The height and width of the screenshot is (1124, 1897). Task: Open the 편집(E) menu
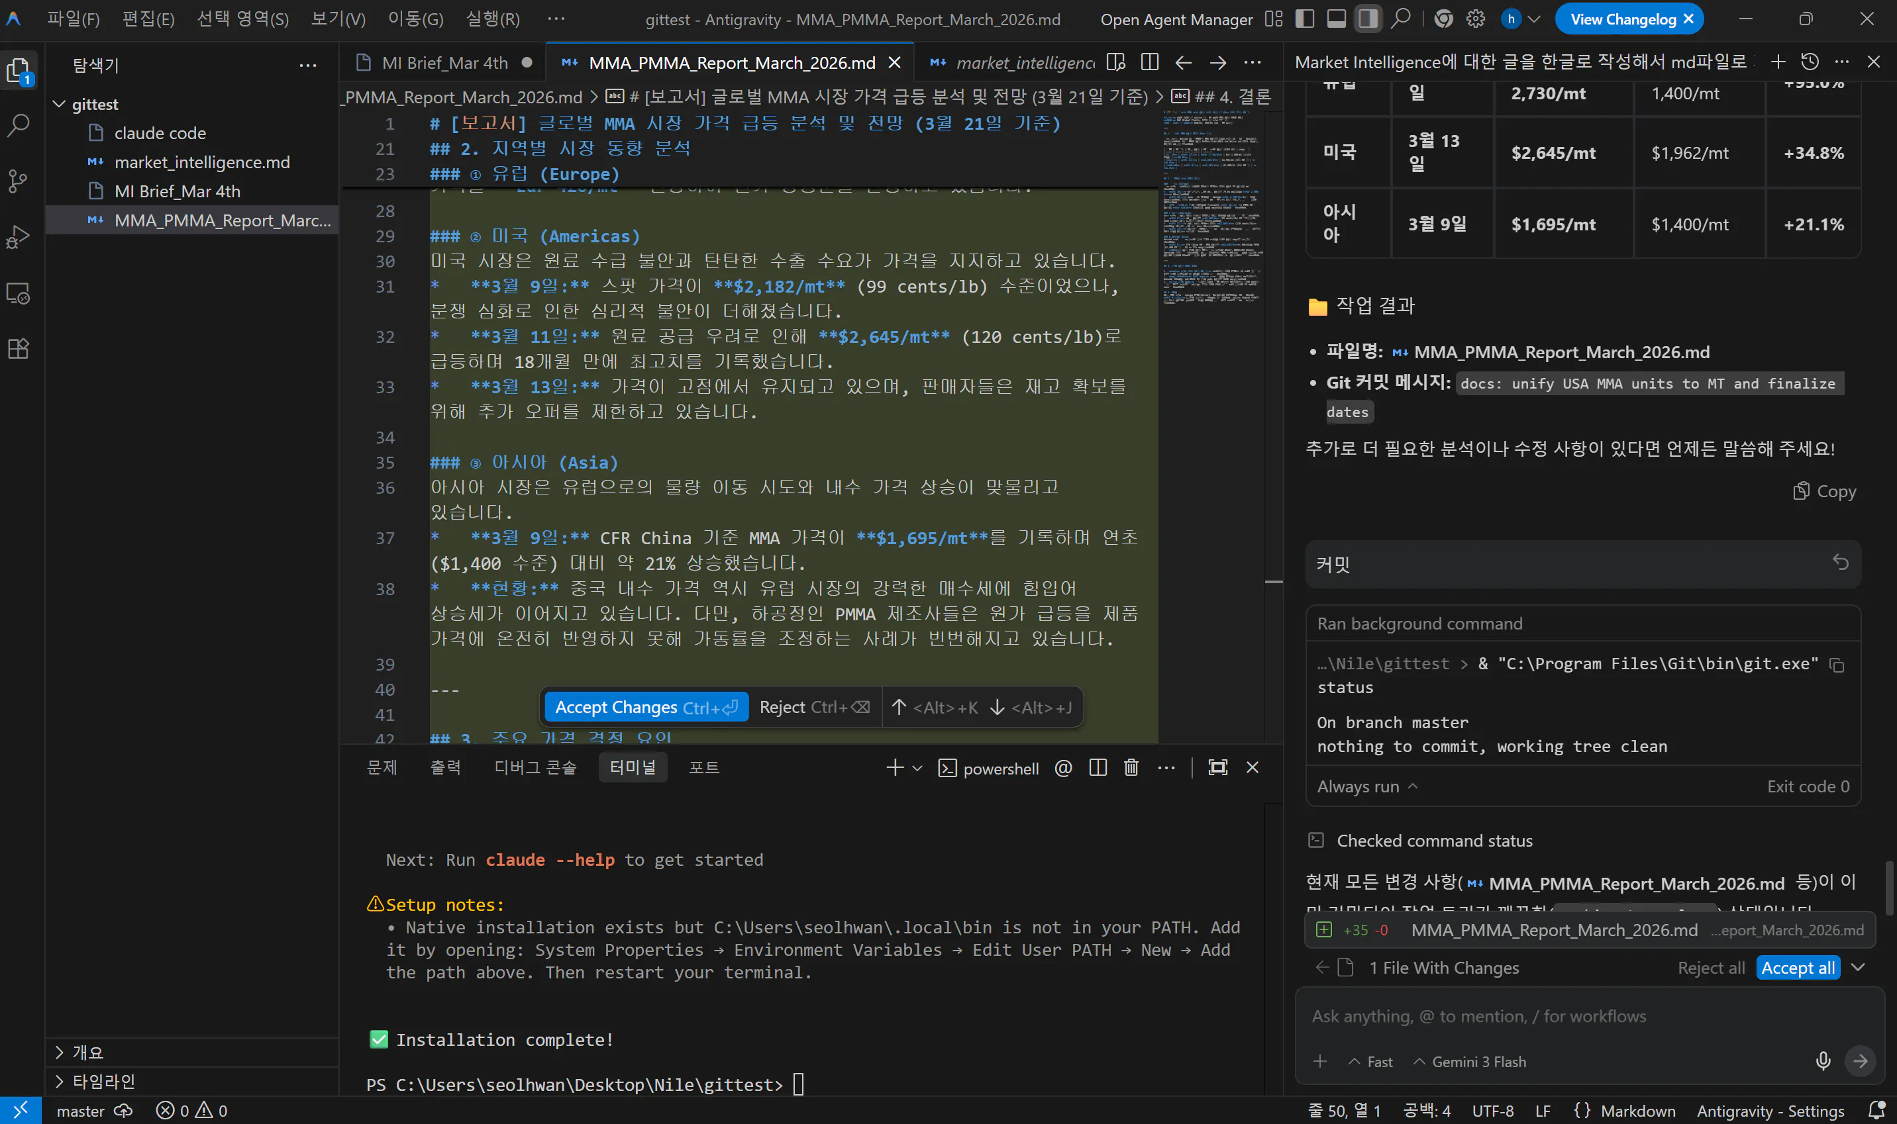[148, 19]
